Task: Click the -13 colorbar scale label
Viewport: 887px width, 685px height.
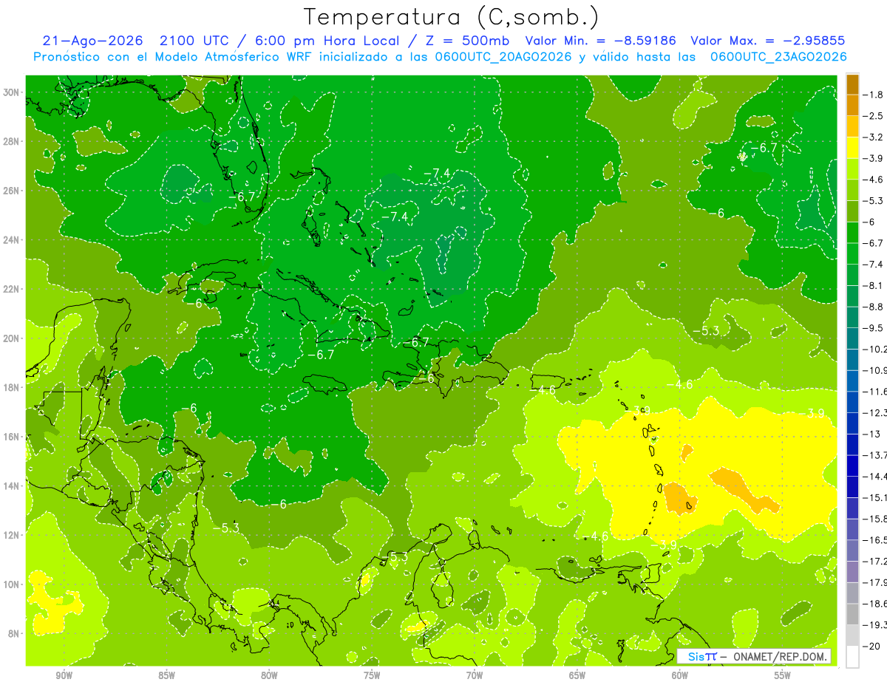Action: (x=872, y=434)
